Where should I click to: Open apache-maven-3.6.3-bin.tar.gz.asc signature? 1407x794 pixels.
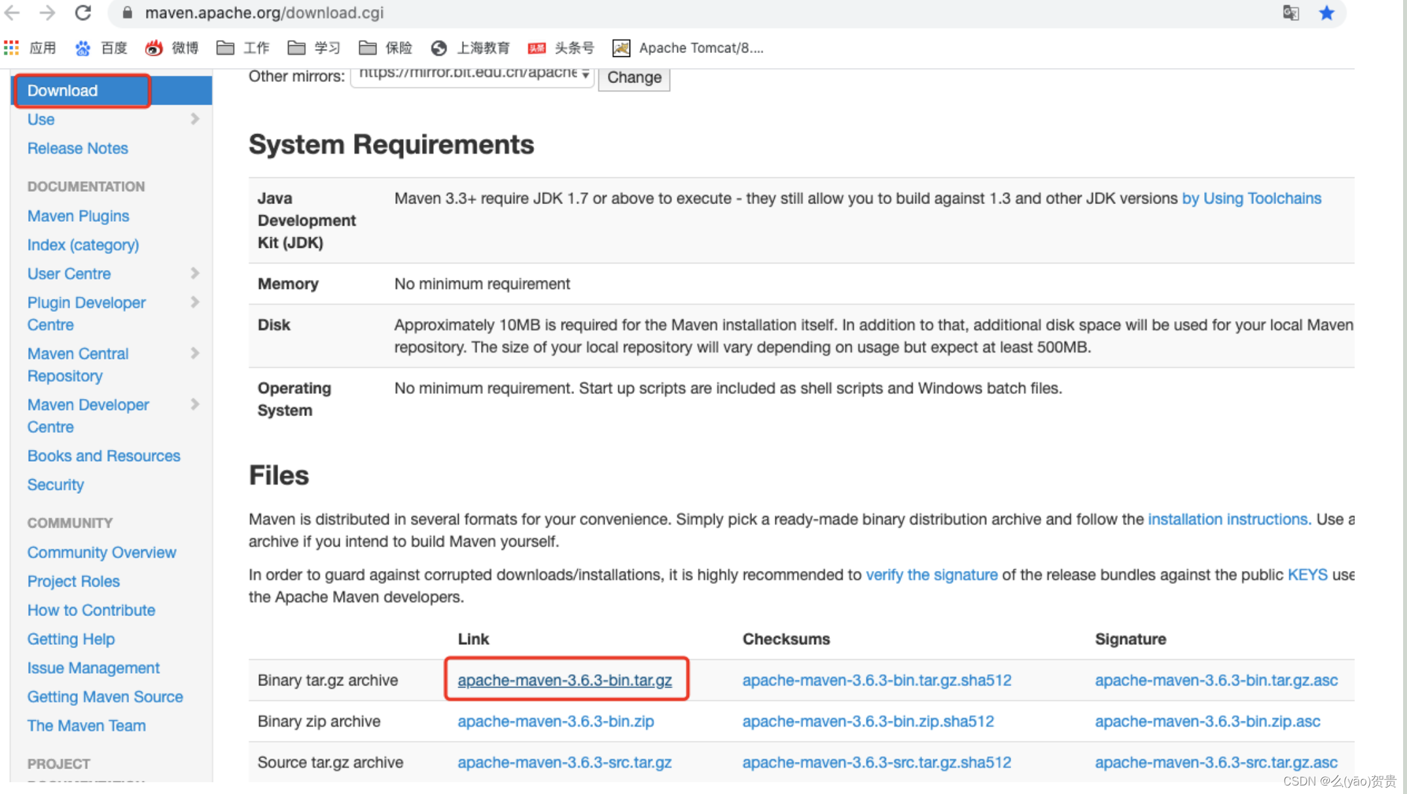click(x=1217, y=680)
